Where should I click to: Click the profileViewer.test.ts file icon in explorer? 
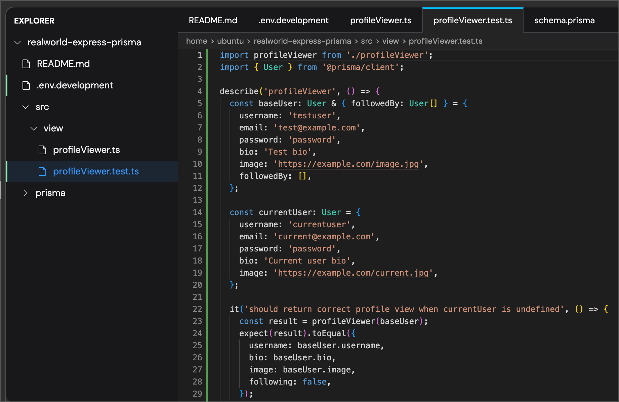[x=42, y=171]
